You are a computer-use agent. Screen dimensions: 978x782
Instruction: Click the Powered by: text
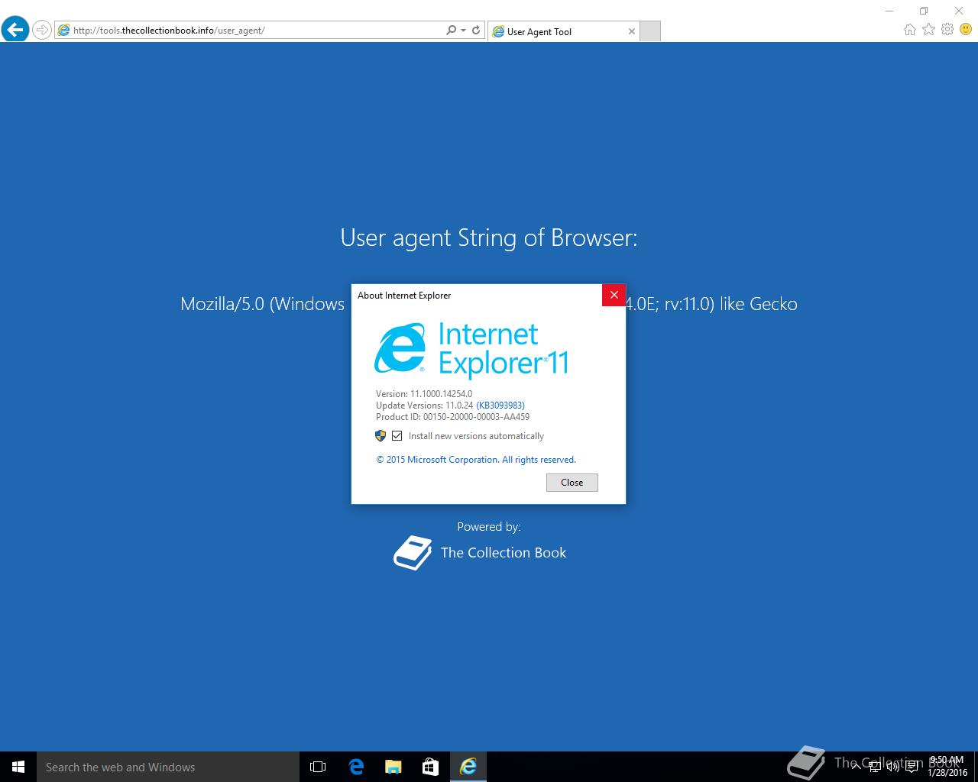(489, 526)
